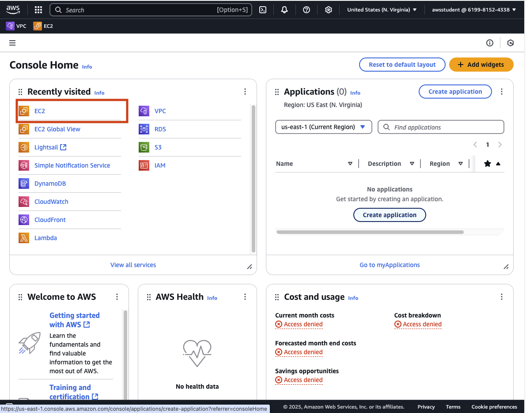
Task: Click the Cost and usage drag handle
Action: [277, 297]
